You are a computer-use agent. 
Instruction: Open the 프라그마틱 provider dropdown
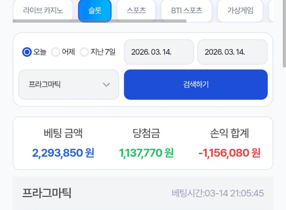click(69, 85)
